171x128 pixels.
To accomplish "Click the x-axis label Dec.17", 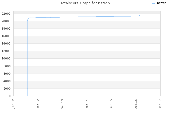I will tap(160, 104).
